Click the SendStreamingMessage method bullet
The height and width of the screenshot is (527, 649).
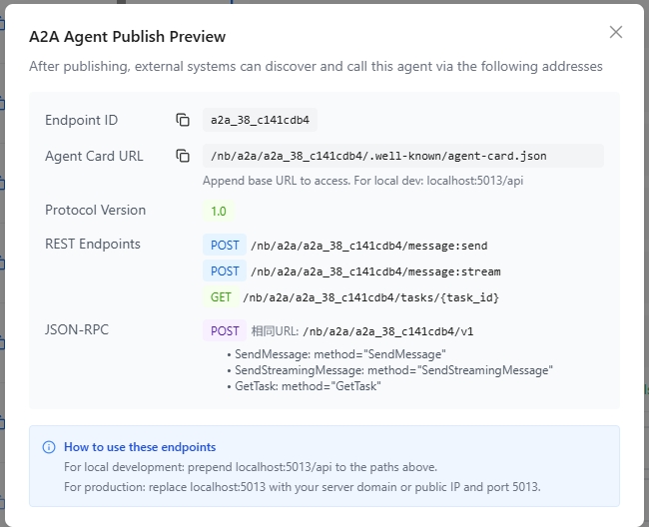(389, 370)
